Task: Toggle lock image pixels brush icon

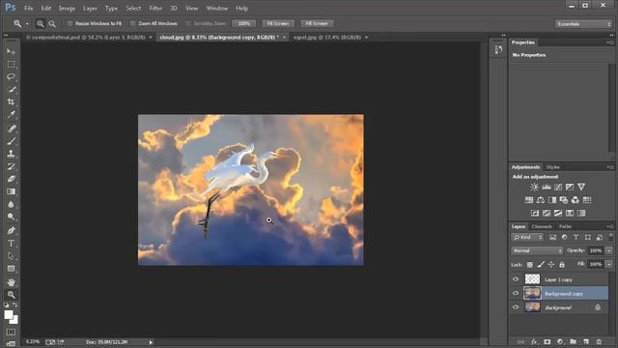Action: click(541, 264)
